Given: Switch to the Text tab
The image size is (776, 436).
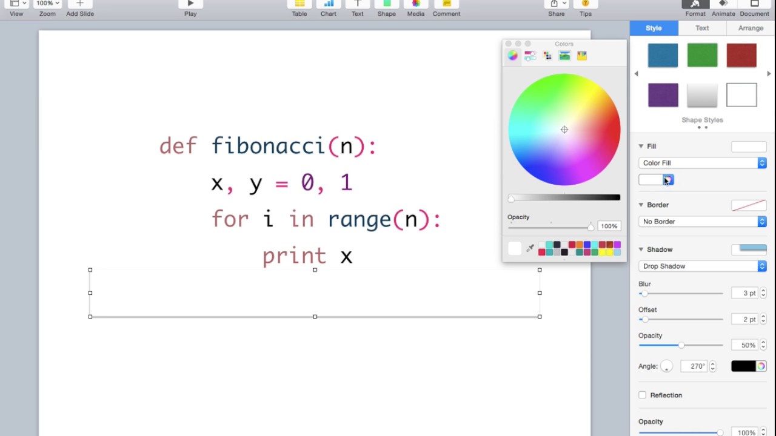Looking at the screenshot, I should pyautogui.click(x=702, y=28).
